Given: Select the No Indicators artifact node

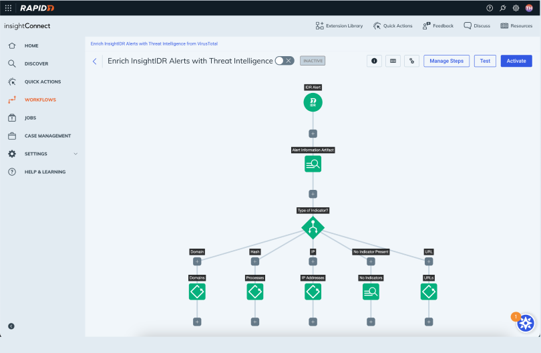Looking at the screenshot, I should (x=371, y=291).
